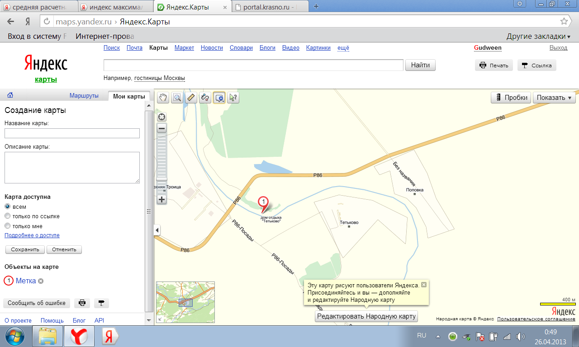Image resolution: width=579 pixels, height=347 pixels.
Task: Expand the ещё more services link
Action: 343,48
